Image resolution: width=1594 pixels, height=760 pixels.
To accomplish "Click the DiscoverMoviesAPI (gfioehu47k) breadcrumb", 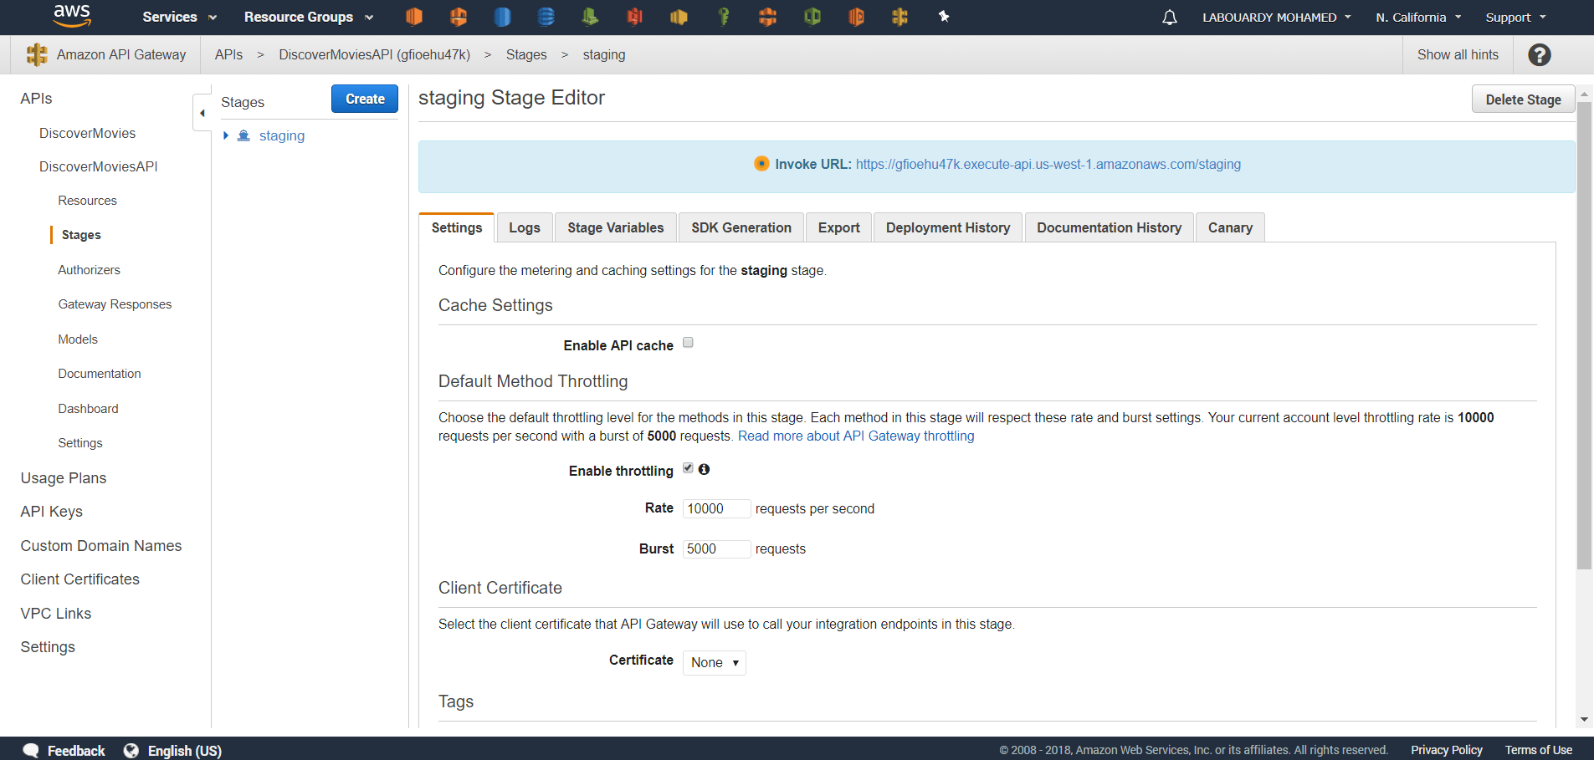I will pos(374,54).
